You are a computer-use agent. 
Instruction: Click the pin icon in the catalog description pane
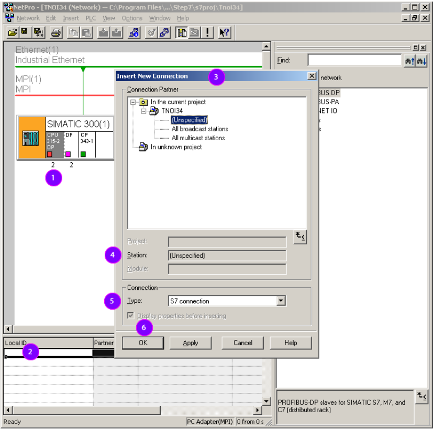421,397
